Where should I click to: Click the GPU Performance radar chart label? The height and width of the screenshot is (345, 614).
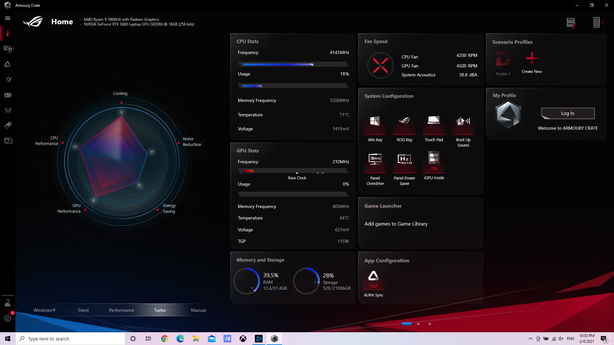(x=69, y=208)
